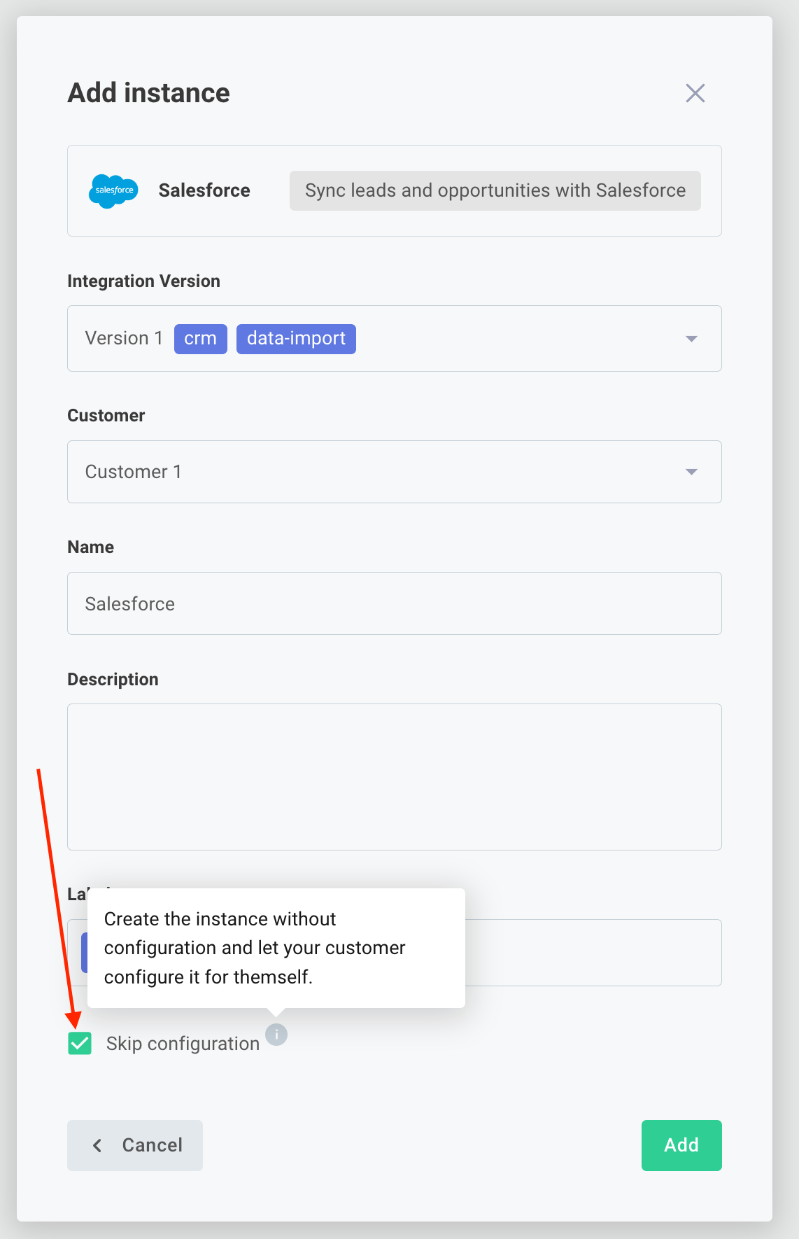Viewport: 799px width, 1239px height.
Task: Click the info icon beside Skip configuration
Action: pyautogui.click(x=276, y=1034)
